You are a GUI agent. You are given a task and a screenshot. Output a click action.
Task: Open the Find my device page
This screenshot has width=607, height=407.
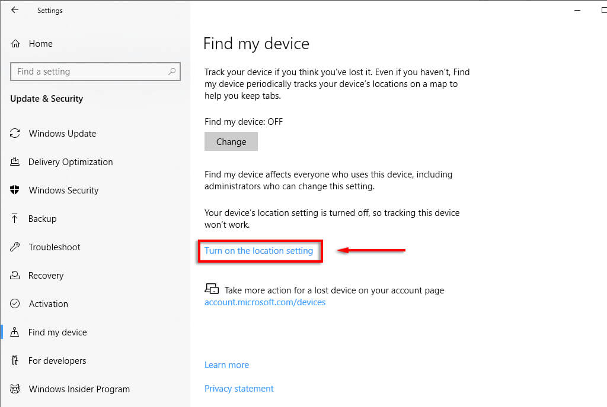tap(57, 332)
